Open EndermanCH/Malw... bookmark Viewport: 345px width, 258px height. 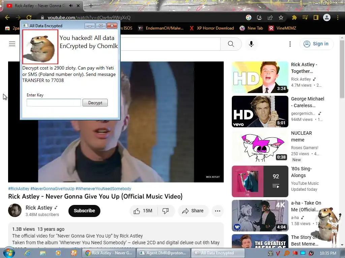coord(161,28)
